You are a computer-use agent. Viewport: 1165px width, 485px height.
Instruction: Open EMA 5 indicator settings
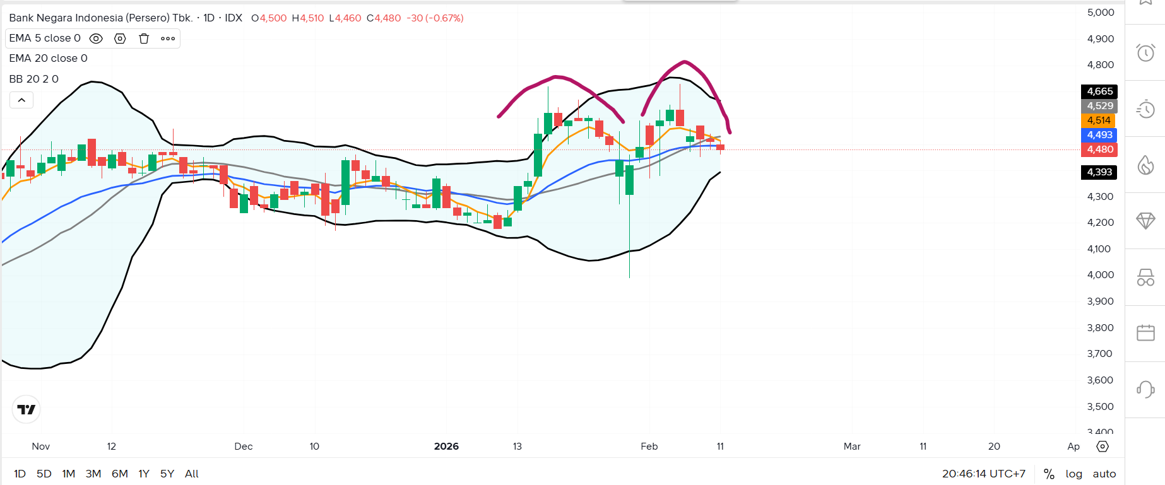point(120,38)
